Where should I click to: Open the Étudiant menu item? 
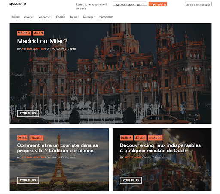(x=61, y=17)
